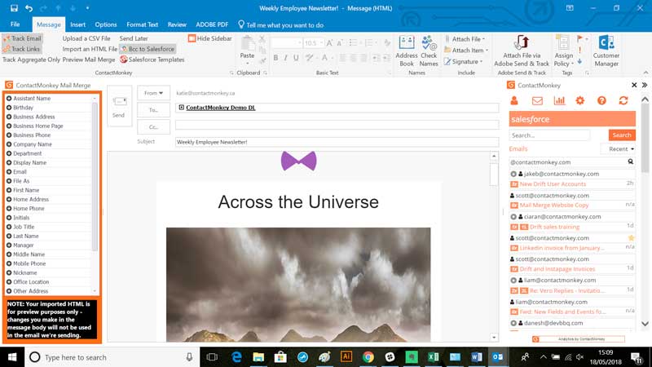The width and height of the screenshot is (652, 367).
Task: Switch to the ADOBE PDF tab
Action: (212, 24)
